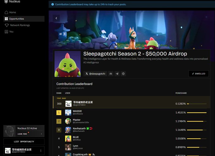
Task: Click the @0xBlue handle
Action: point(77,140)
